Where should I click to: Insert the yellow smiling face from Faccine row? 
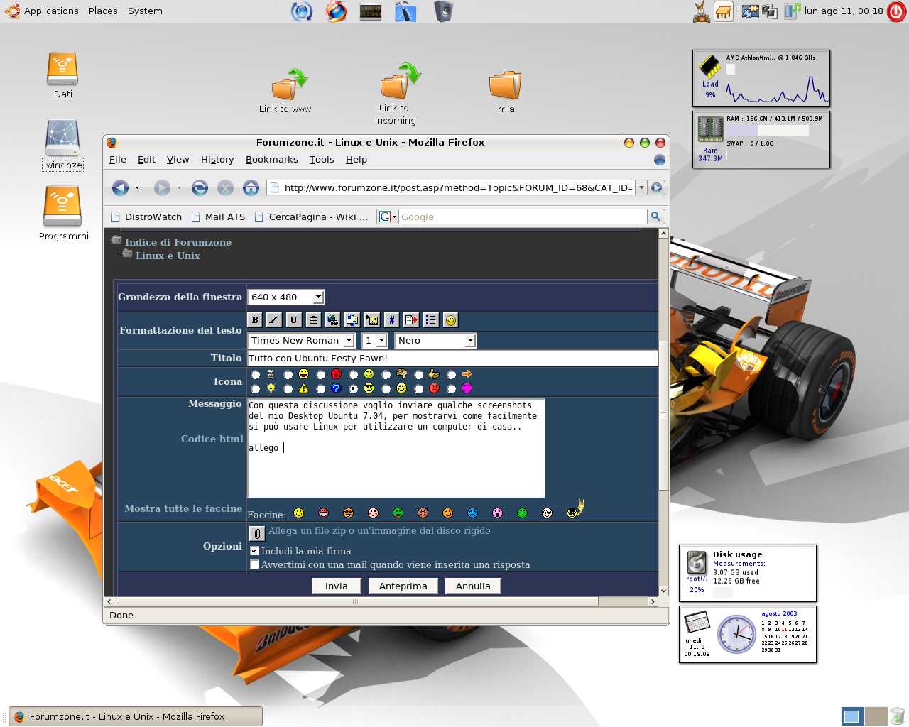299,513
